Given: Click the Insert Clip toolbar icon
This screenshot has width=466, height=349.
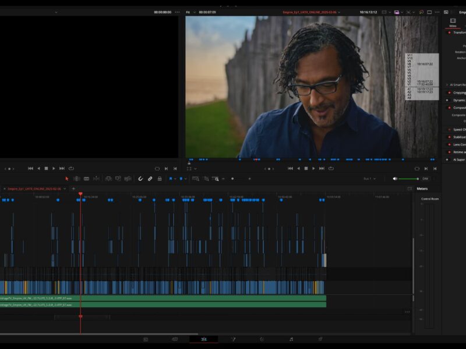Looking at the screenshot, I should (108, 179).
